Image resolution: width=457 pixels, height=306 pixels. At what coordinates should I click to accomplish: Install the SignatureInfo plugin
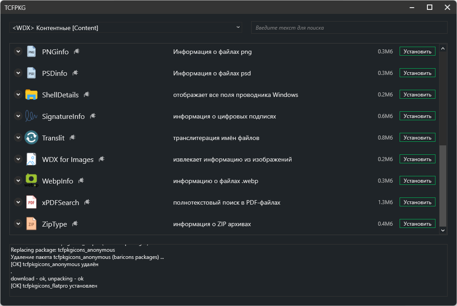(x=417, y=116)
